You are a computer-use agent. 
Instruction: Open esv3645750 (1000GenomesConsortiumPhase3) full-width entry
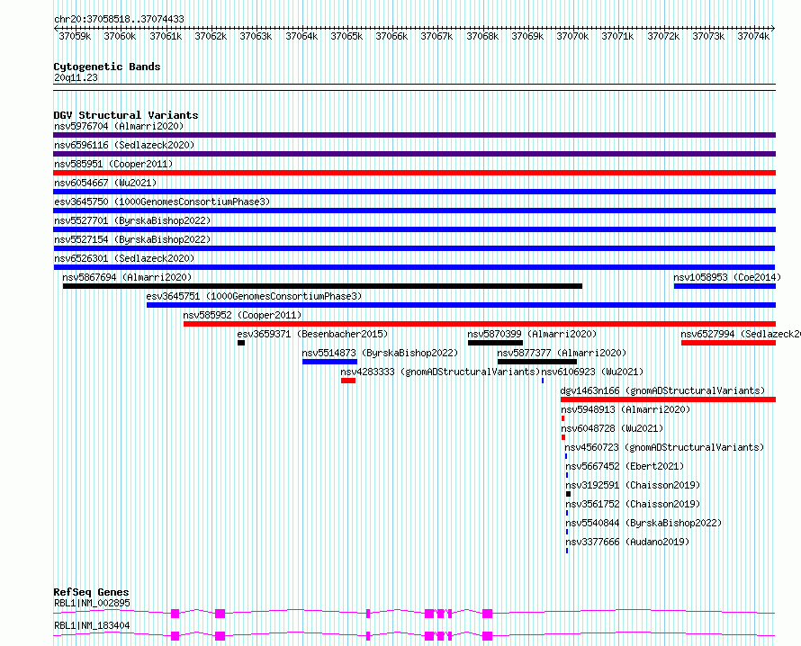tap(162, 202)
